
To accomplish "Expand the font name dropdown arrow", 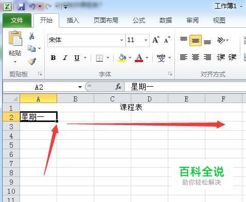I will (x=121, y=40).
